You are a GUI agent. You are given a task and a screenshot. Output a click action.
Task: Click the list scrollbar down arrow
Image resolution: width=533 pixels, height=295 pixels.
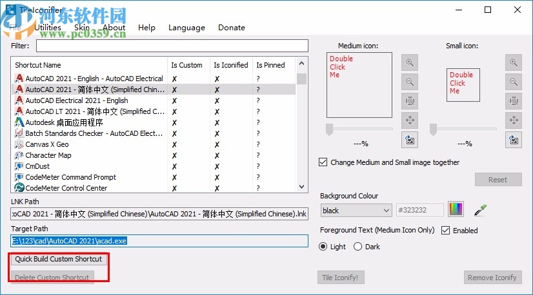[x=301, y=187]
